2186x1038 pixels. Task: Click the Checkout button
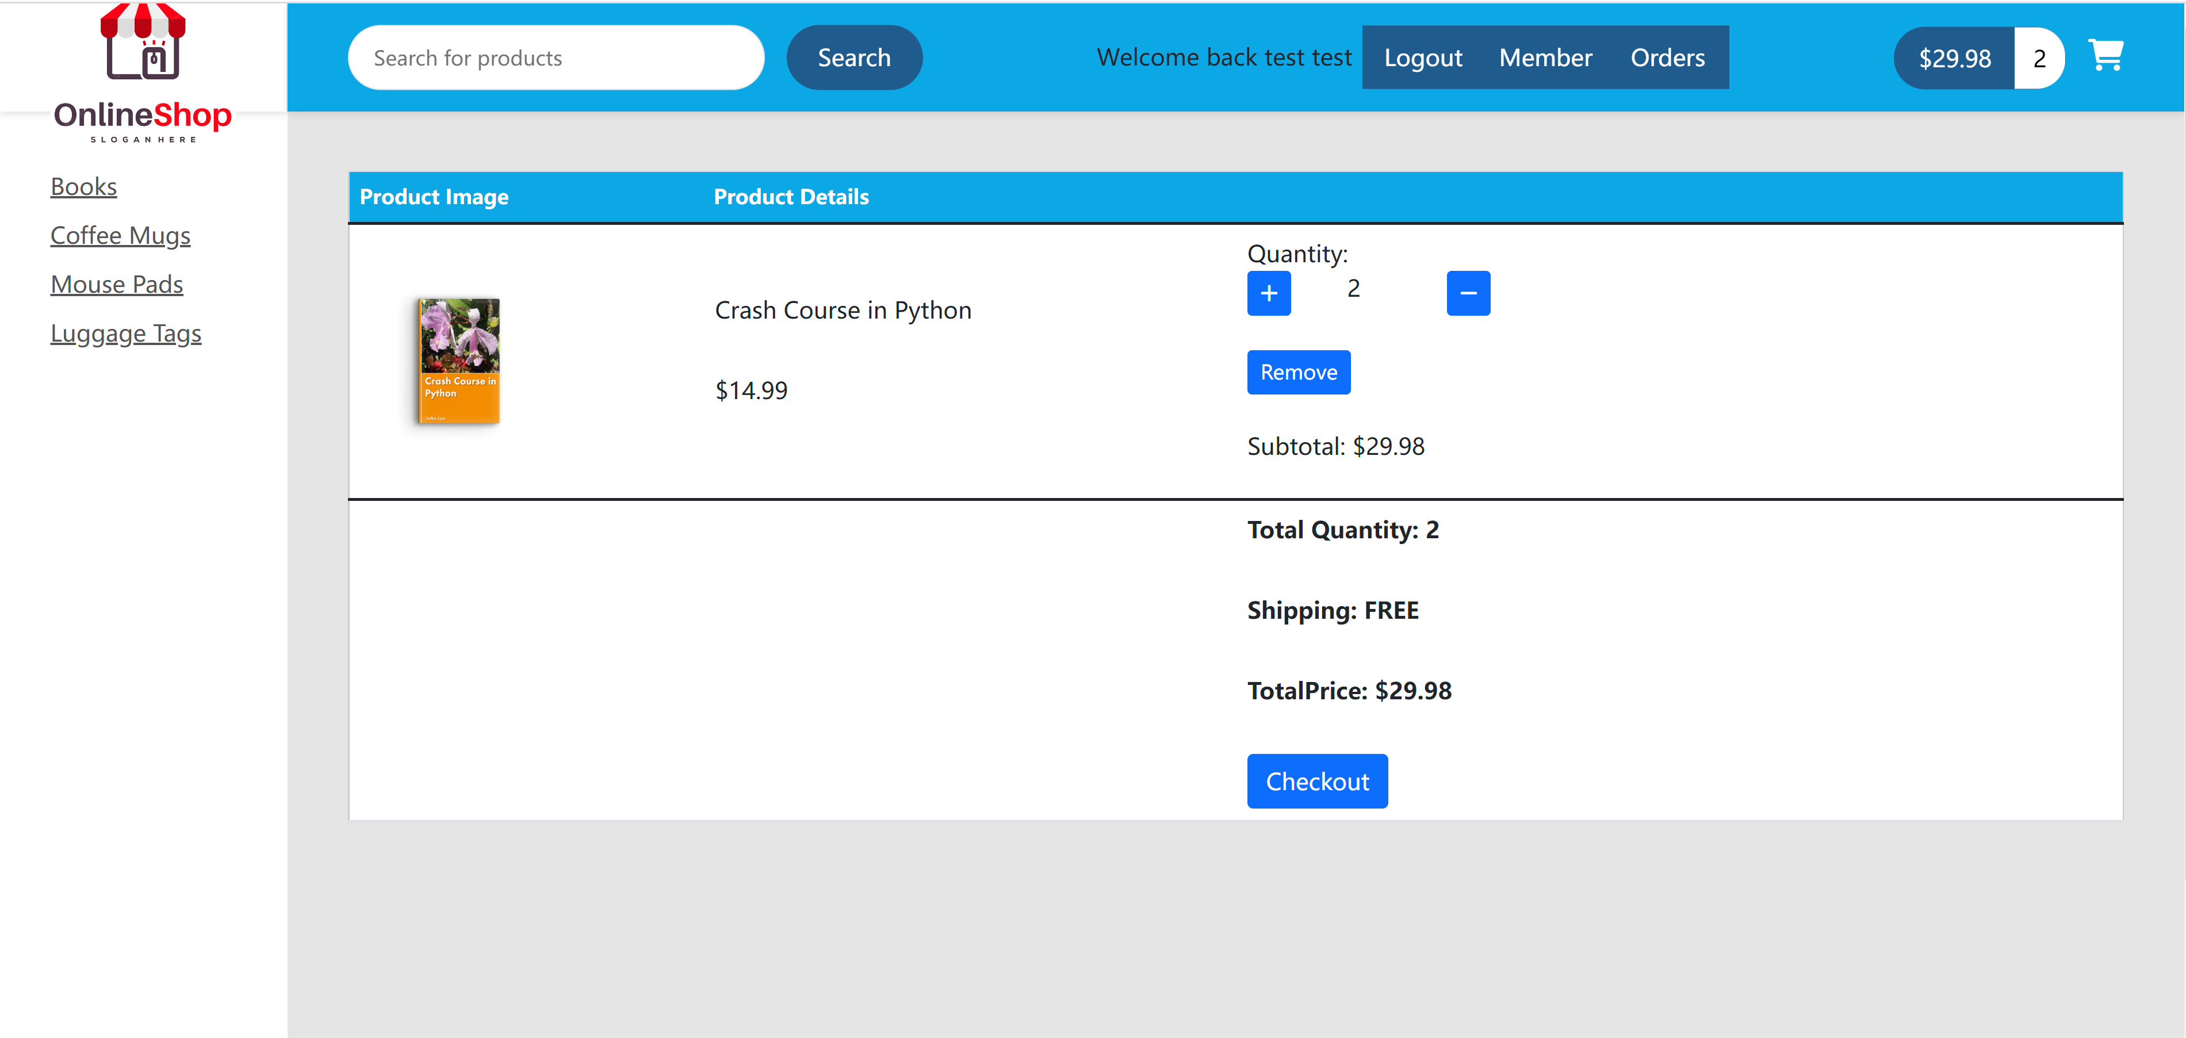pos(1317,781)
